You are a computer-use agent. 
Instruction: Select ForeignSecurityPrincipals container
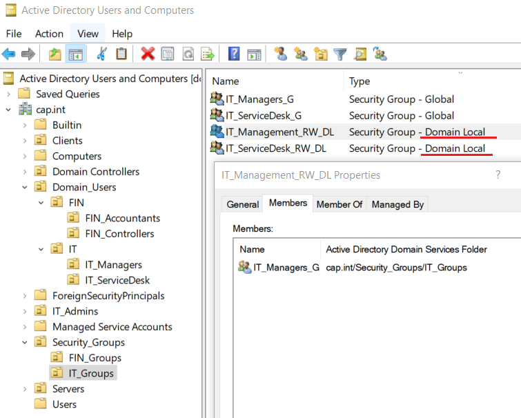pyautogui.click(x=108, y=296)
